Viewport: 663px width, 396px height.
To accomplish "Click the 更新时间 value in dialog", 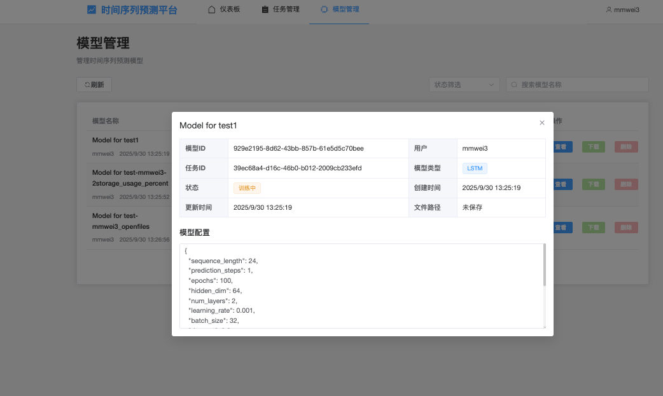I will coord(263,207).
